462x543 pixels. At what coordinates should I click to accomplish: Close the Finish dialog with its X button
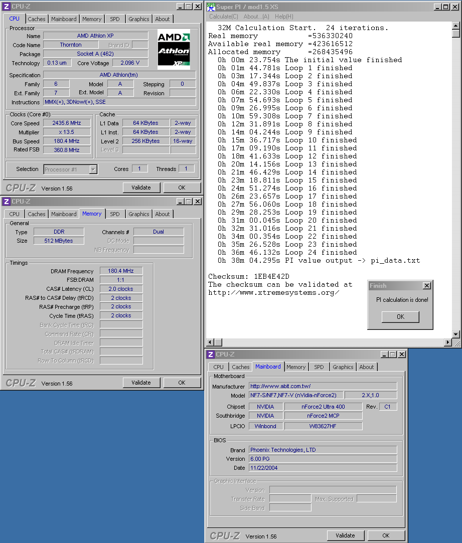427,286
